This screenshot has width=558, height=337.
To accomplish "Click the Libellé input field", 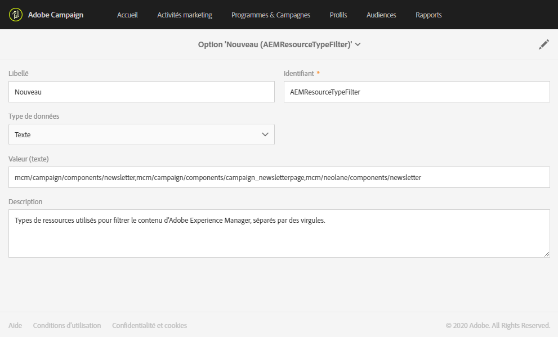I will 141,92.
